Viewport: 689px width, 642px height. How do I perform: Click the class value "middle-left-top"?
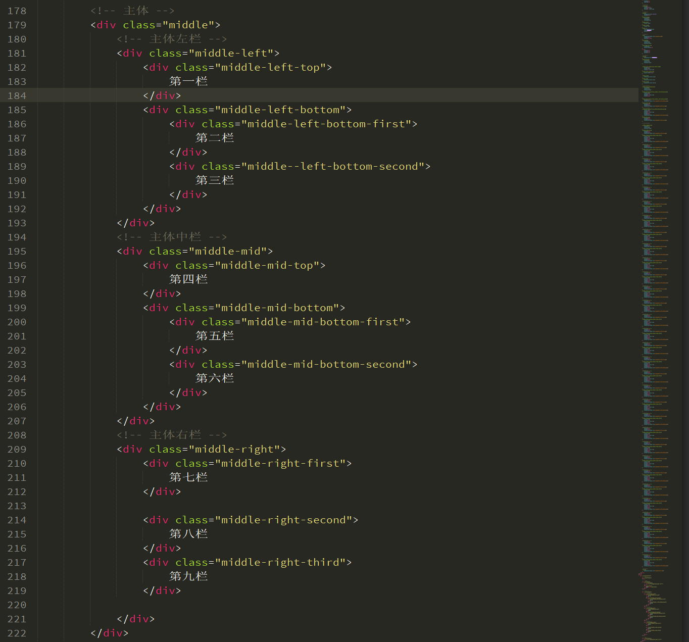coord(270,67)
